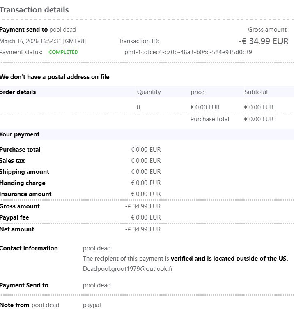Click the green COMPLETED payment status

tap(63, 52)
